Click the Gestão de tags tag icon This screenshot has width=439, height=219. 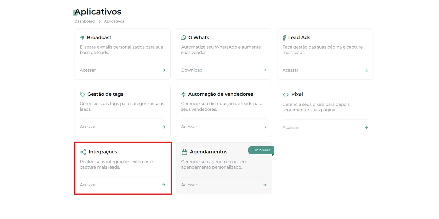[82, 94]
